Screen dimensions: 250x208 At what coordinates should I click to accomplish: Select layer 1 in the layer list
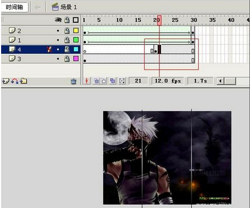pyautogui.click(x=41, y=40)
